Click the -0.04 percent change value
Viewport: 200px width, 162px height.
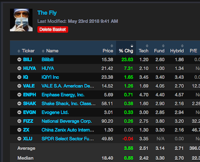[x=128, y=139]
